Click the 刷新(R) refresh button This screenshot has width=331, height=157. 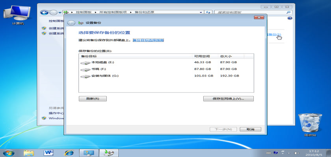click(92, 99)
